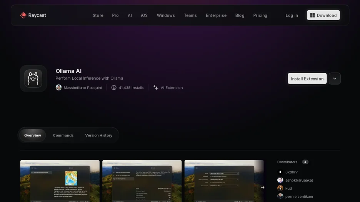Click the Ollama llama extension icon
Image resolution: width=360 pixels, height=202 pixels.
tap(33, 79)
